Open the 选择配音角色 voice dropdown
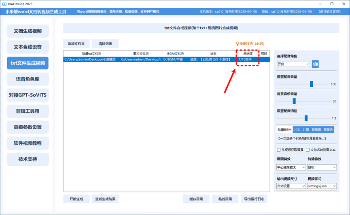Viewport: 350px width, 215px height. pyautogui.click(x=293, y=64)
